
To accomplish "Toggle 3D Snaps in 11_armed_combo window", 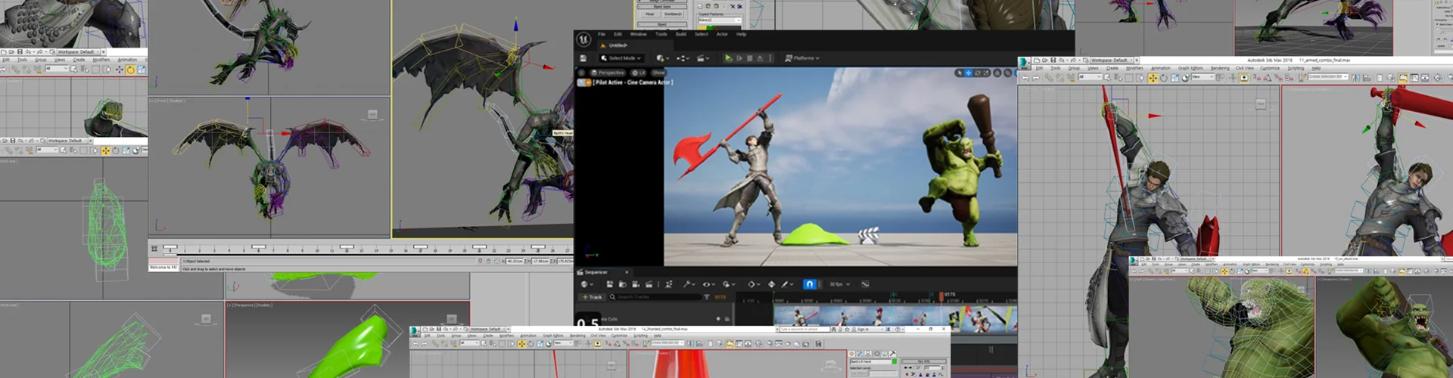I will click(1256, 78).
